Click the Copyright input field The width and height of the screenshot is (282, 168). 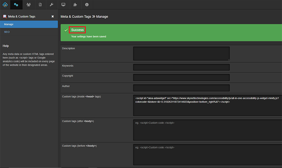[x=181, y=78]
